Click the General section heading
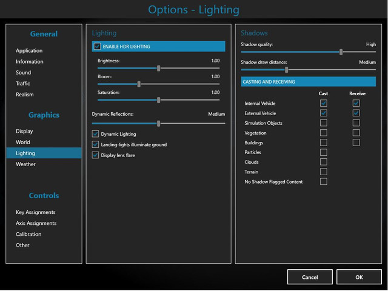 click(x=44, y=34)
